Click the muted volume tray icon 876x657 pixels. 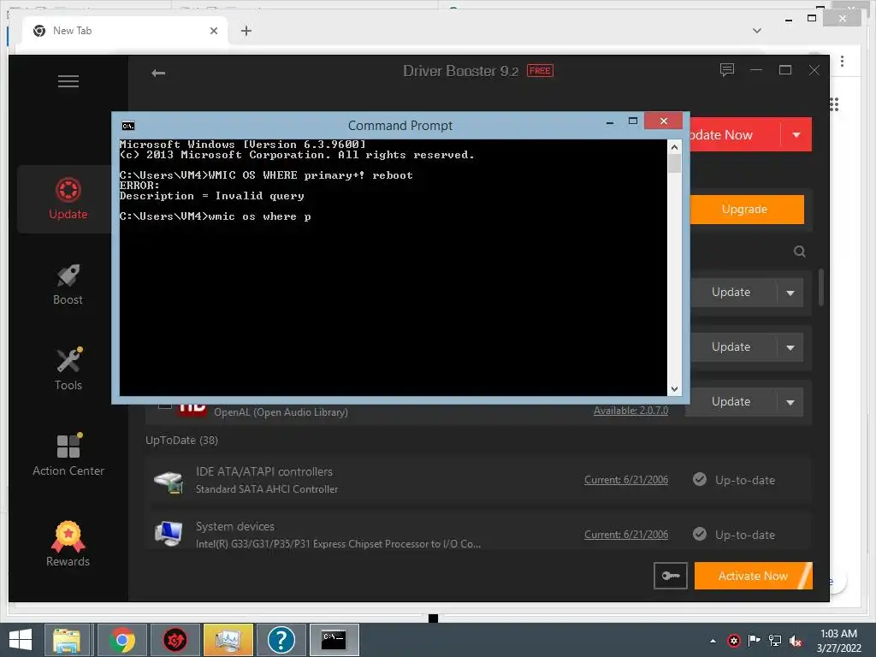pyautogui.click(x=796, y=641)
